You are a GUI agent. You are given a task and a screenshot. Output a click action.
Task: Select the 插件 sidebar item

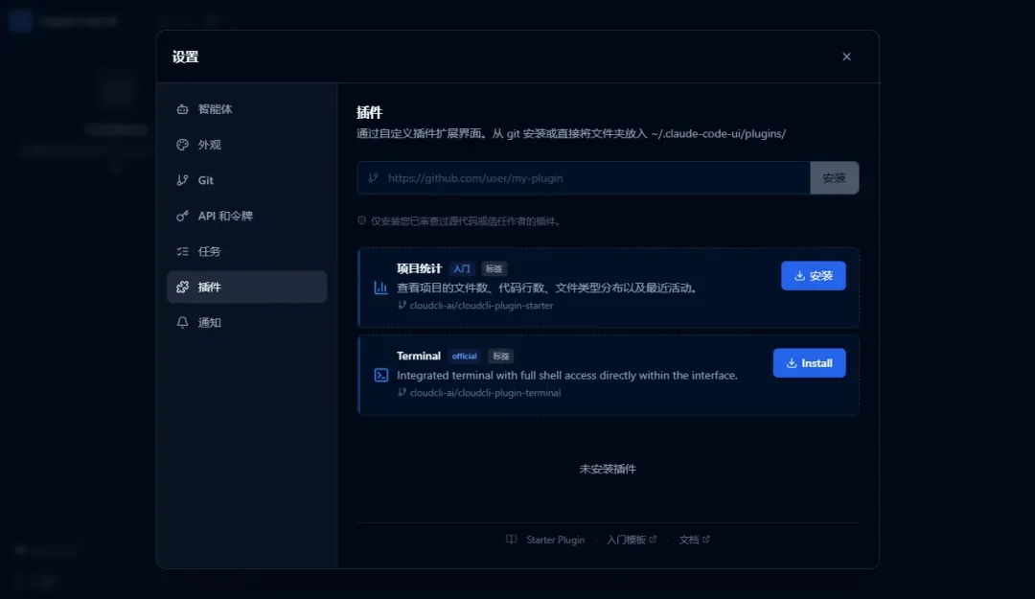click(x=246, y=287)
